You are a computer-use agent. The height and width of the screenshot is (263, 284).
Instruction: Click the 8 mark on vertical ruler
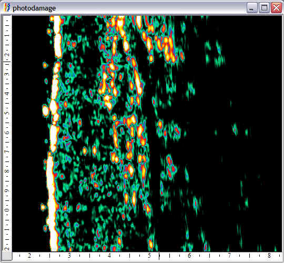(7, 171)
